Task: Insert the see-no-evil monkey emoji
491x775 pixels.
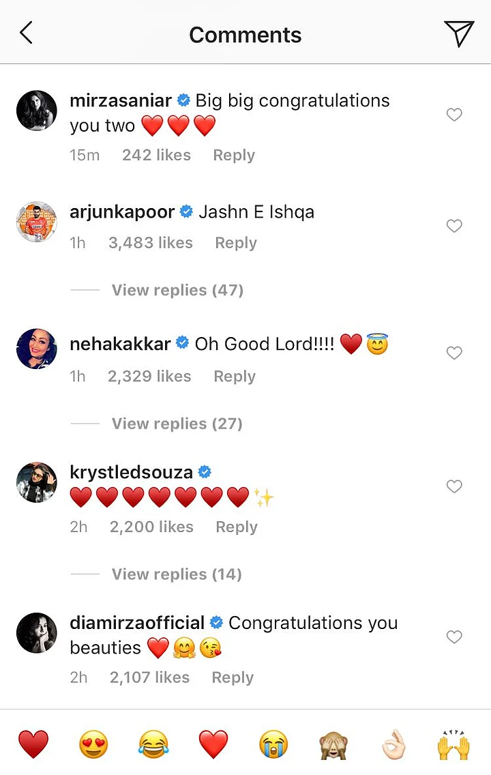Action: click(333, 744)
